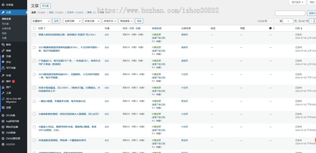Check the post 抖音小程序掘金
The image size is (316, 153).
coord(34,88)
